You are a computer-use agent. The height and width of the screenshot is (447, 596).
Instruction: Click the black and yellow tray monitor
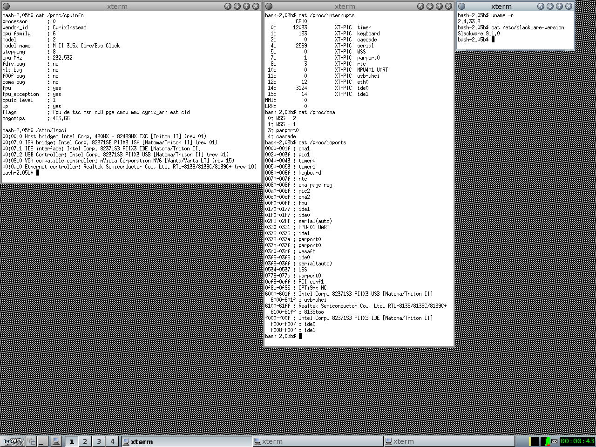tap(535, 441)
